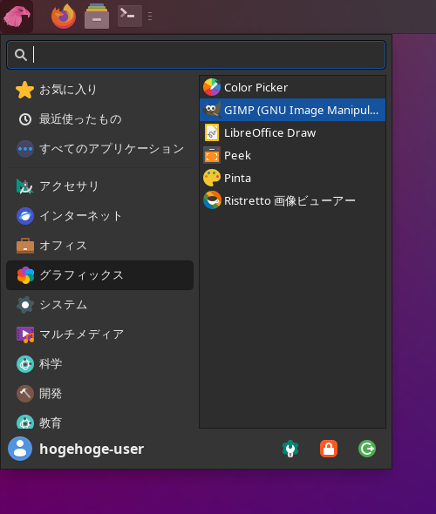Click the LibreOffice Draw document icon
This screenshot has height=514, width=436.
[212, 132]
